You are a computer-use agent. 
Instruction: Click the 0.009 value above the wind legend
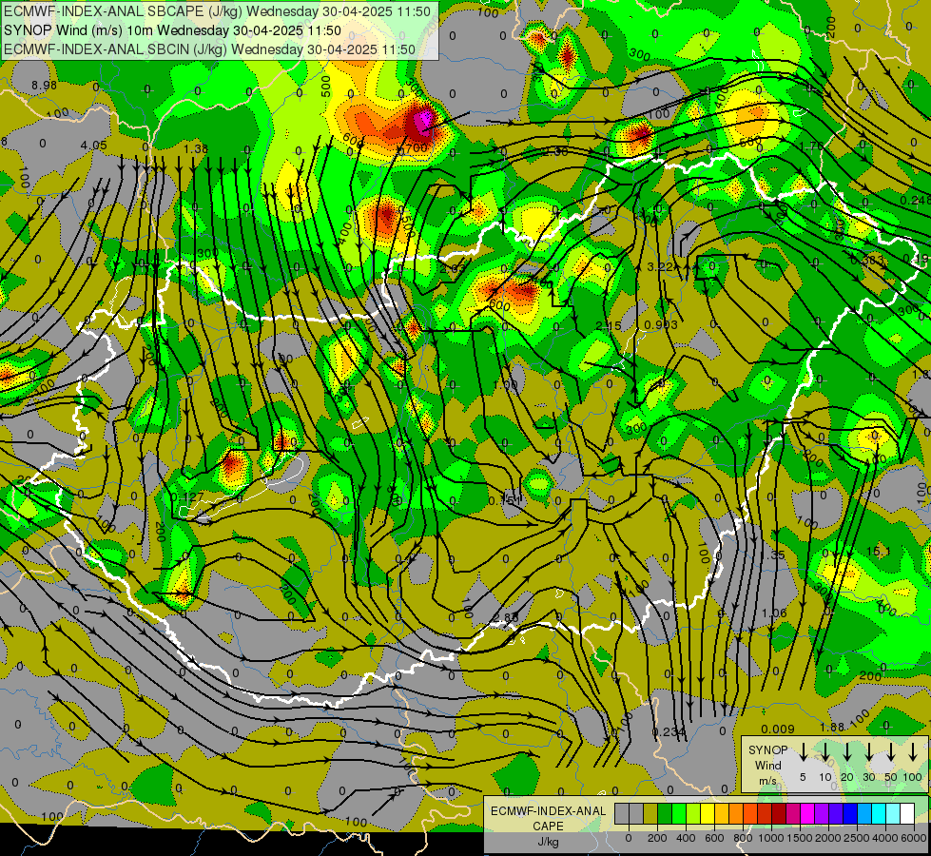point(778,729)
